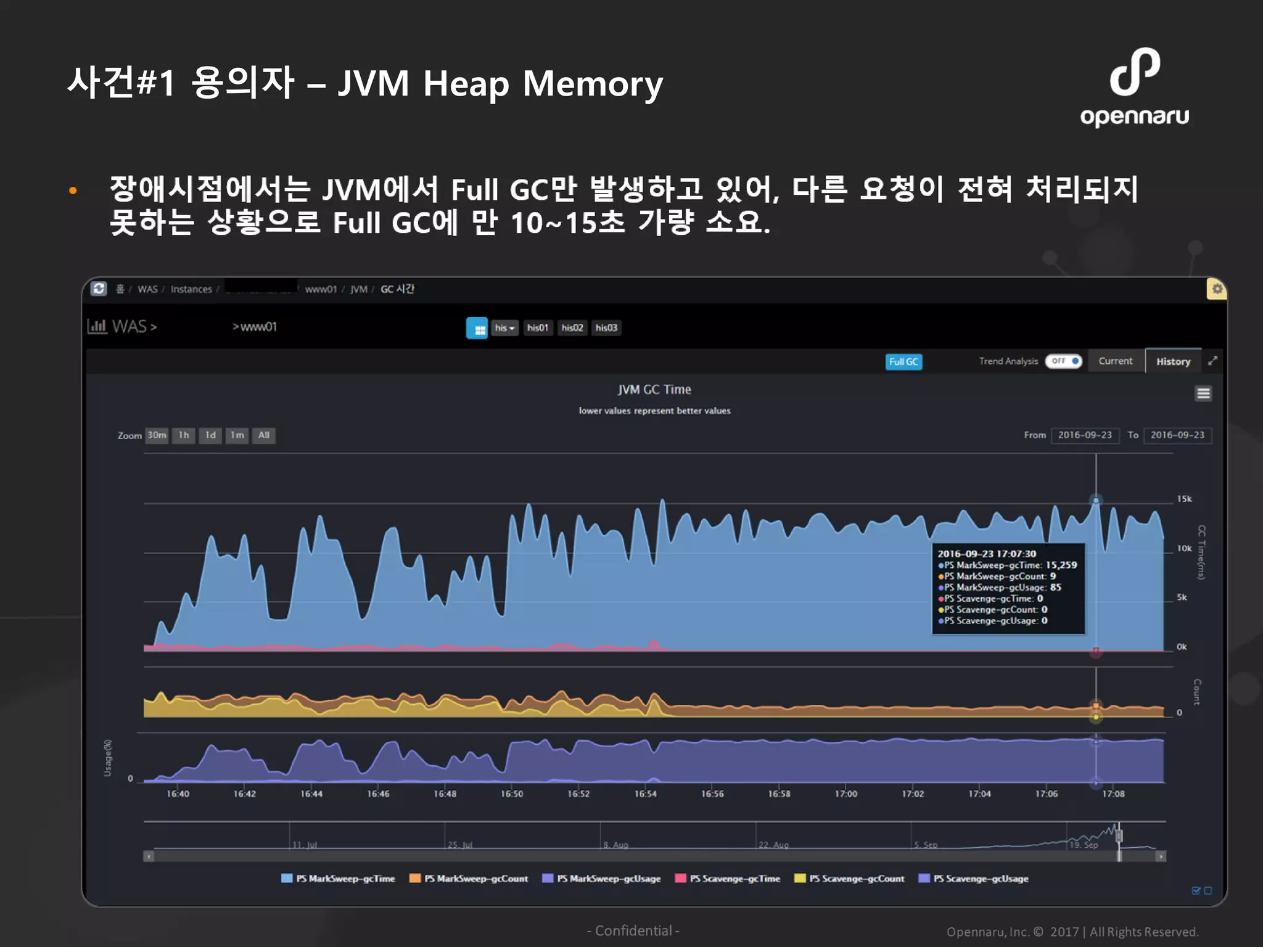
Task: Click the 16:40 x-axis time label
Action: (178, 794)
